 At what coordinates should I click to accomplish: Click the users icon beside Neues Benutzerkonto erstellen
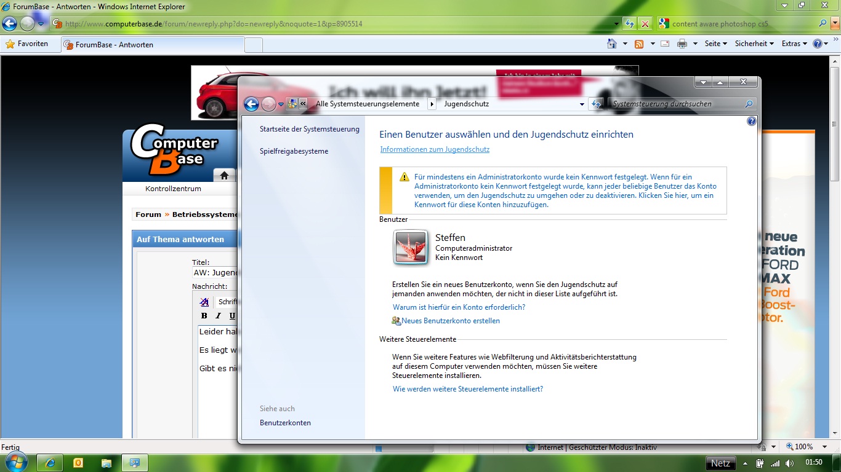tap(396, 321)
